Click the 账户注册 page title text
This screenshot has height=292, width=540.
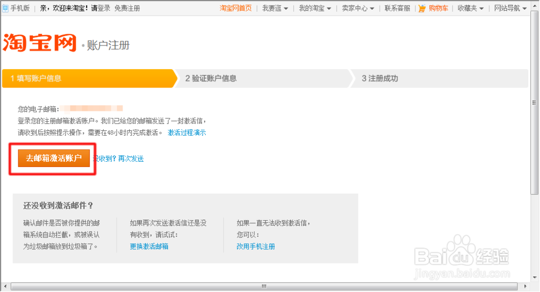tap(108, 45)
